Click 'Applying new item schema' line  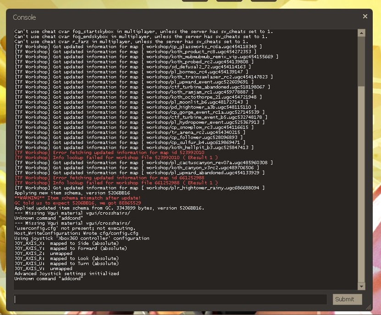(x=72, y=193)
